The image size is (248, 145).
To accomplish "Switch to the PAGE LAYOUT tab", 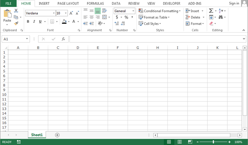I will pos(68,3).
